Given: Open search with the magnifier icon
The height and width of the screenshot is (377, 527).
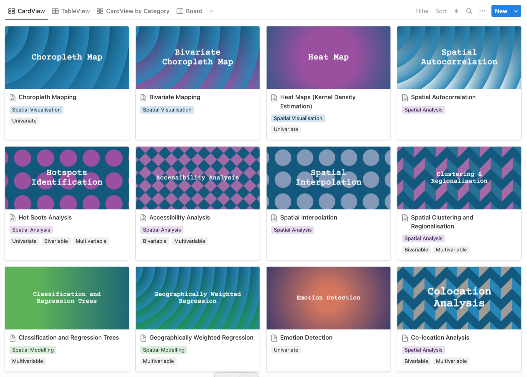Looking at the screenshot, I should pos(469,11).
